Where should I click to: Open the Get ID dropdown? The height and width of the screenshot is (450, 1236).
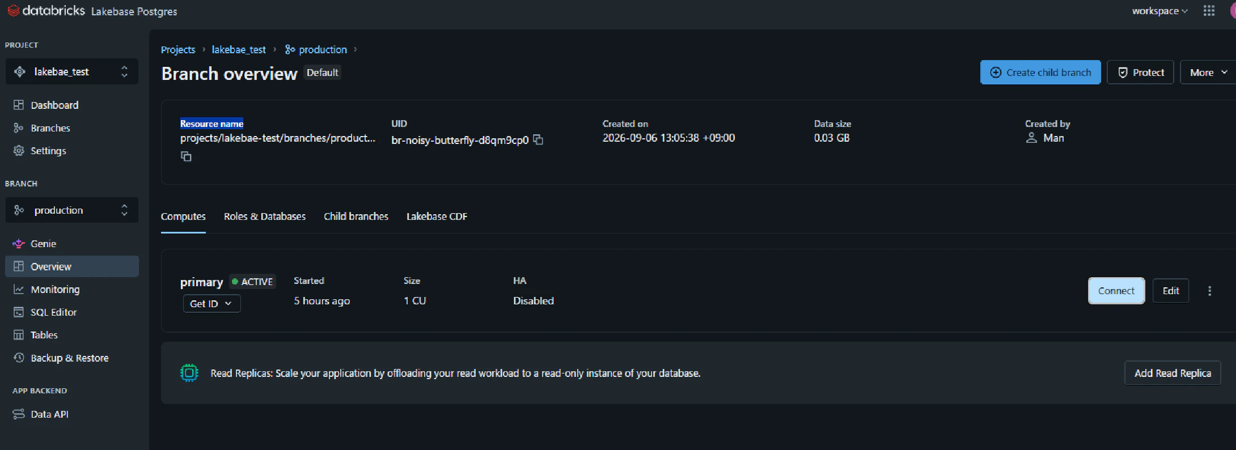click(x=211, y=304)
